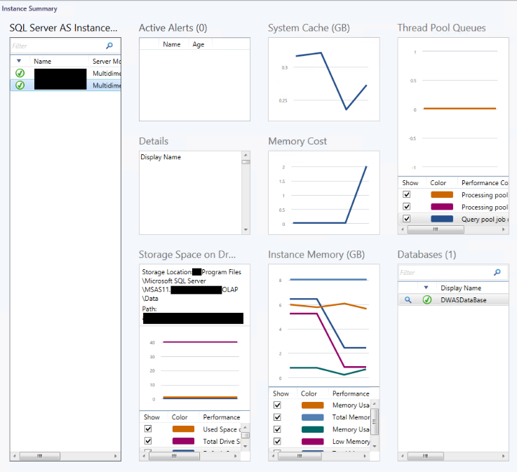The height and width of the screenshot is (472, 517).
Task: Click Age column header in Active Alerts
Action: 199,44
